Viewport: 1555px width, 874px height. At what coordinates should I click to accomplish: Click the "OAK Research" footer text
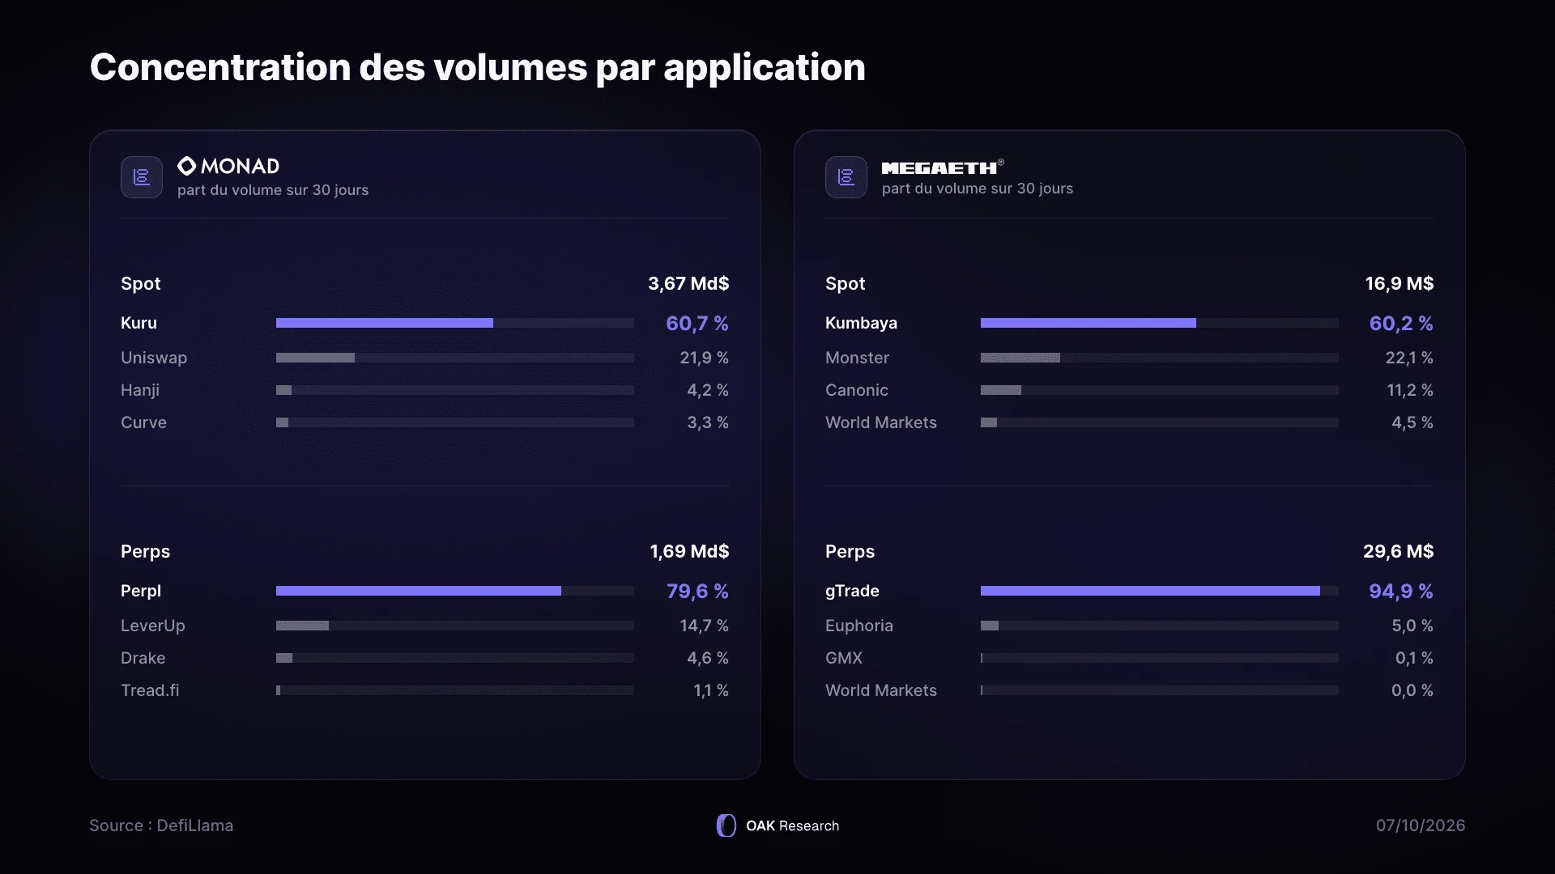[792, 825]
